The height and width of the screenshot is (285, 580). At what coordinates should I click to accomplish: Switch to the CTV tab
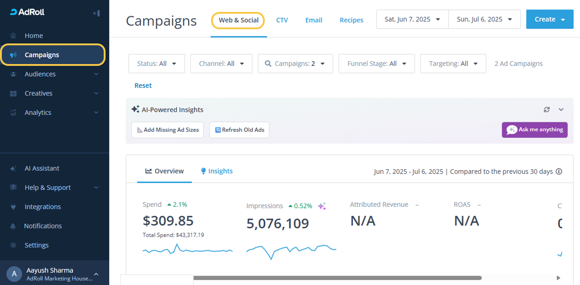point(282,20)
